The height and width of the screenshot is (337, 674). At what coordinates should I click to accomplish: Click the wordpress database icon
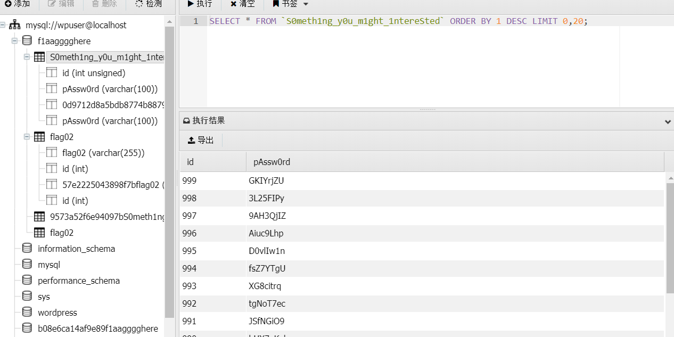(27, 313)
